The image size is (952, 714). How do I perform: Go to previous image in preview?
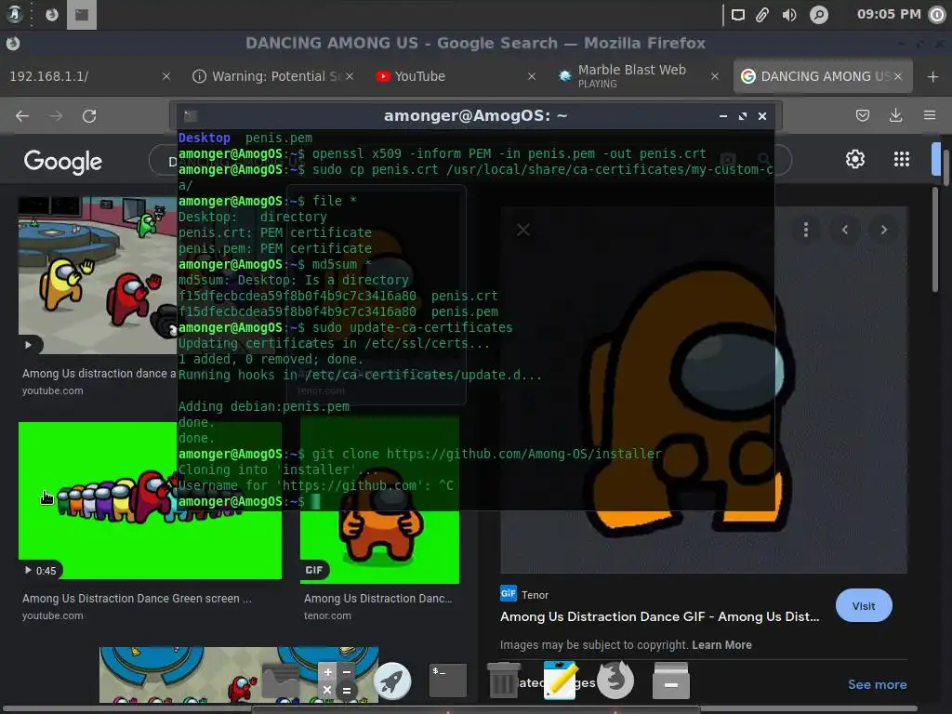click(844, 230)
